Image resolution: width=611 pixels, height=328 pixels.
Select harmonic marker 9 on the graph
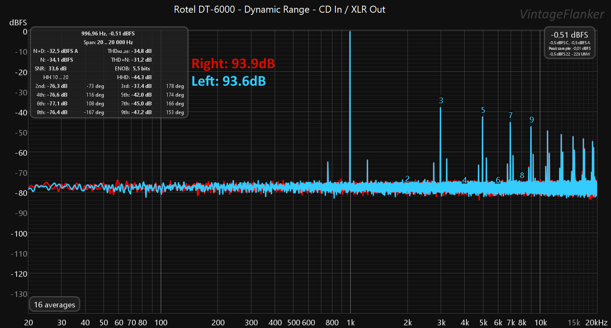(532, 119)
